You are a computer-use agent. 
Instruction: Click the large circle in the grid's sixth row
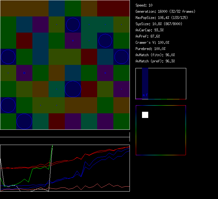coord(73,89)
